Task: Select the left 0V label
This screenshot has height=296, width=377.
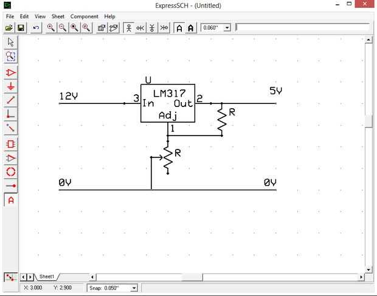Action: coord(65,182)
